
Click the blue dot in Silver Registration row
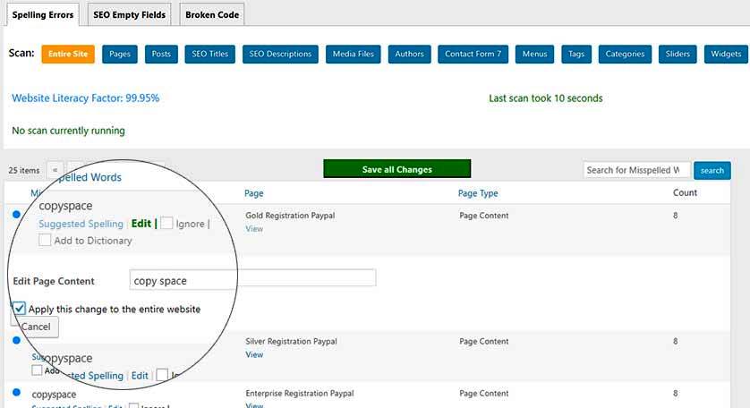tap(17, 340)
